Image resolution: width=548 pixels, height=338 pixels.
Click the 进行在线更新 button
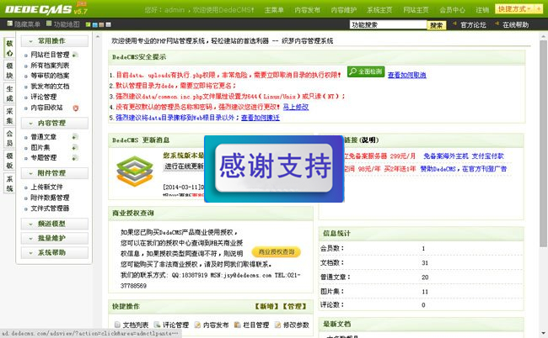pos(184,166)
